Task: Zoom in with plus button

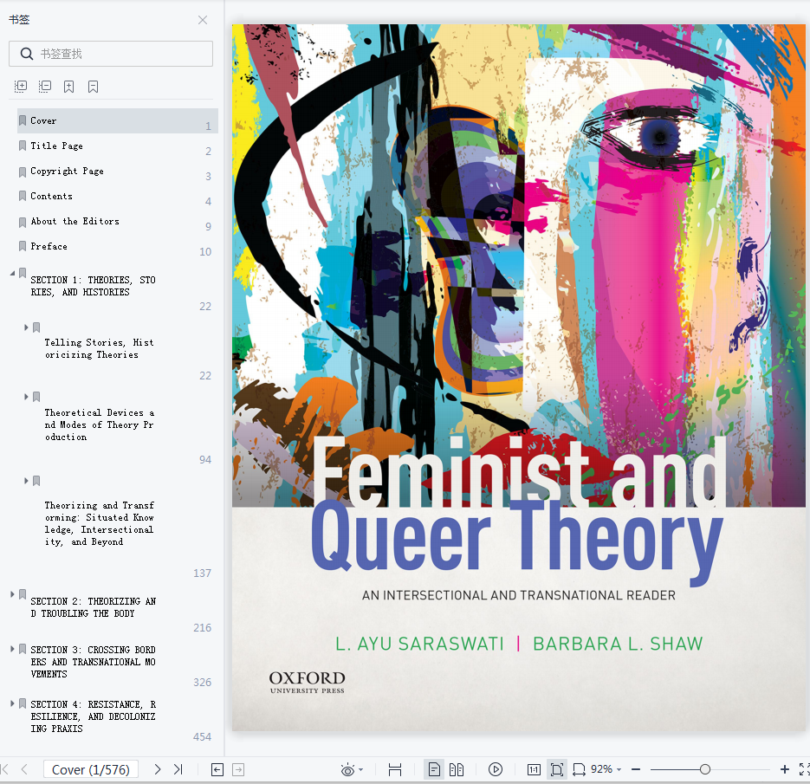Action: coord(785,770)
